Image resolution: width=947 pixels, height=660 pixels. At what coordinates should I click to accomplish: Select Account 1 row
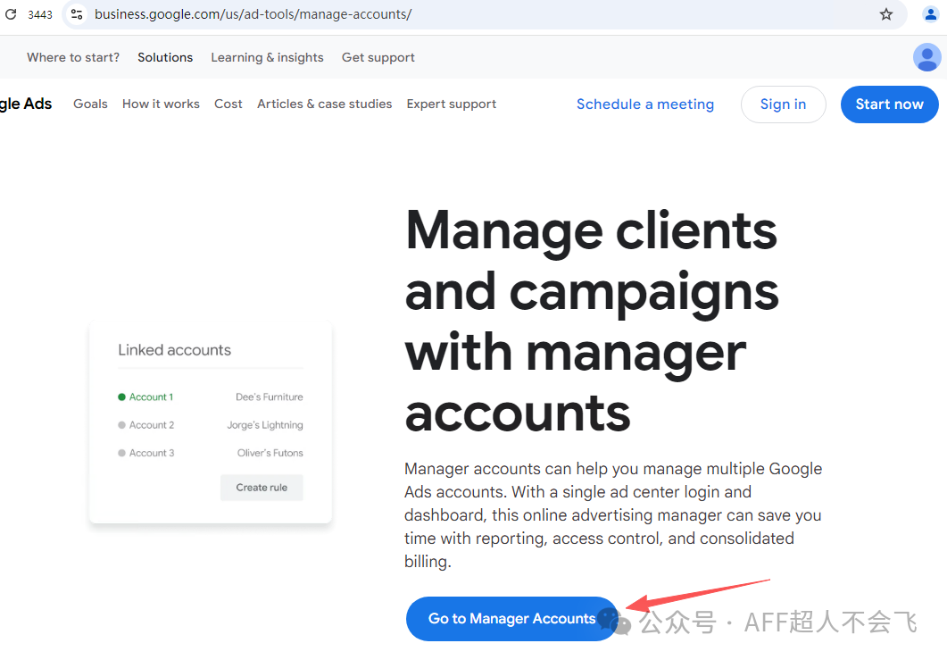210,397
